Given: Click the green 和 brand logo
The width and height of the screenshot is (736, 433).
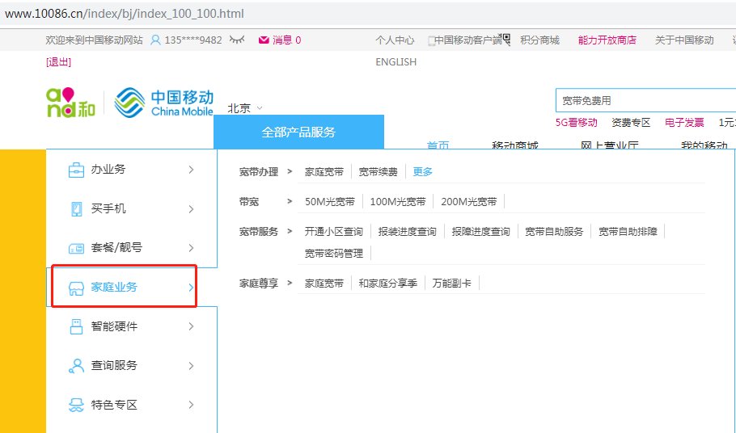Looking at the screenshot, I should [x=70, y=103].
